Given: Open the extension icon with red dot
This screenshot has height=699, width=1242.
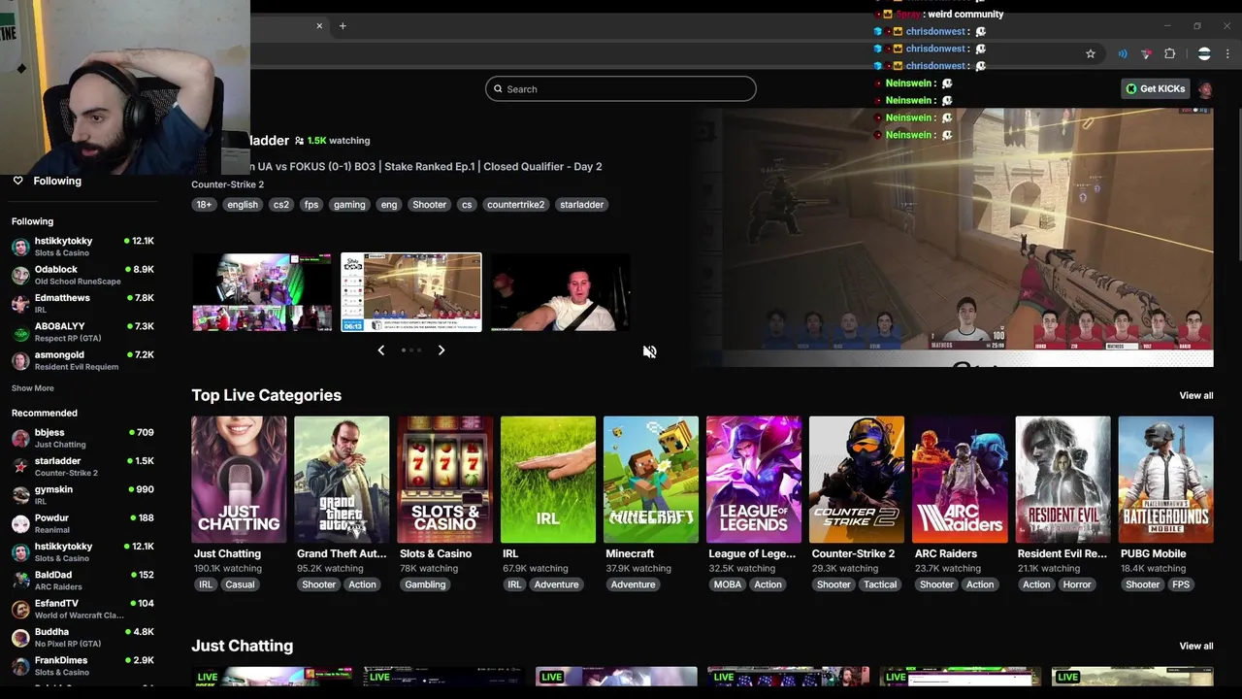Looking at the screenshot, I should [1146, 54].
